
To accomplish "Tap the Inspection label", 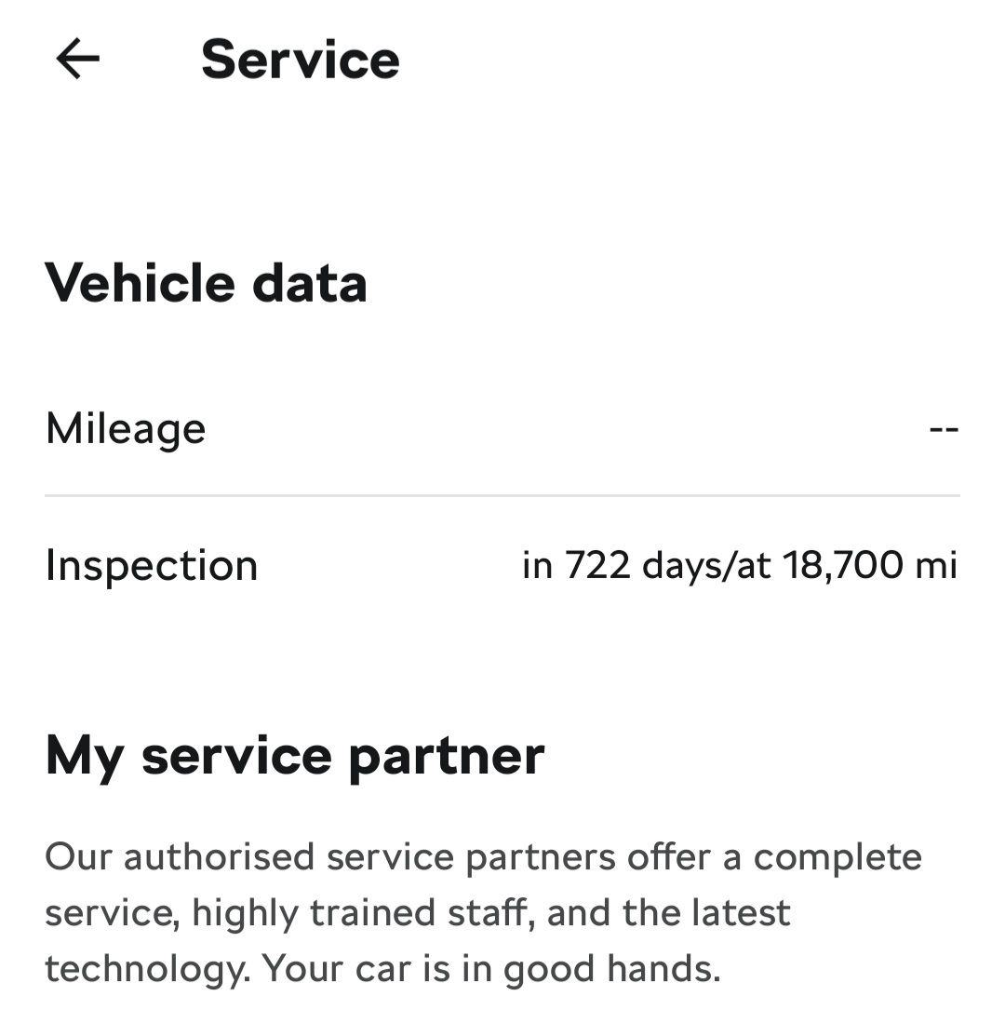I will point(152,565).
